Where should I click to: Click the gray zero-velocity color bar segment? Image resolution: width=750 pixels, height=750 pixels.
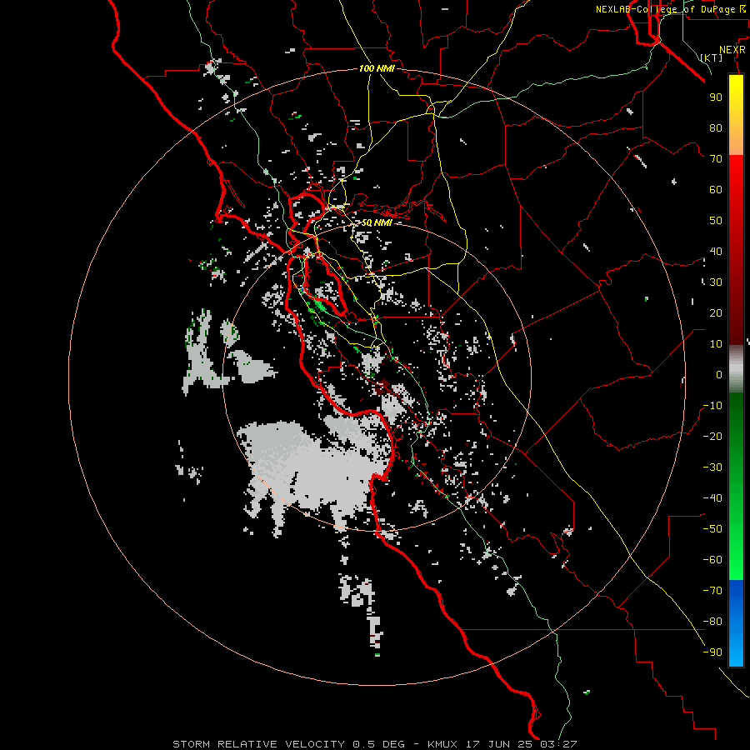click(x=736, y=369)
